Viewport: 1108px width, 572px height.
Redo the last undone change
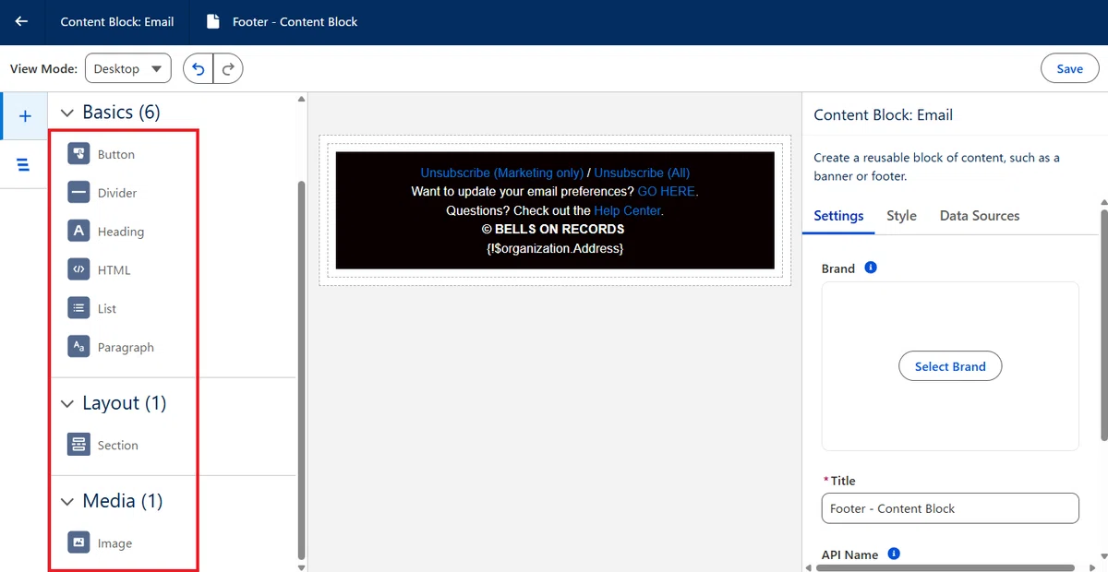coord(228,68)
